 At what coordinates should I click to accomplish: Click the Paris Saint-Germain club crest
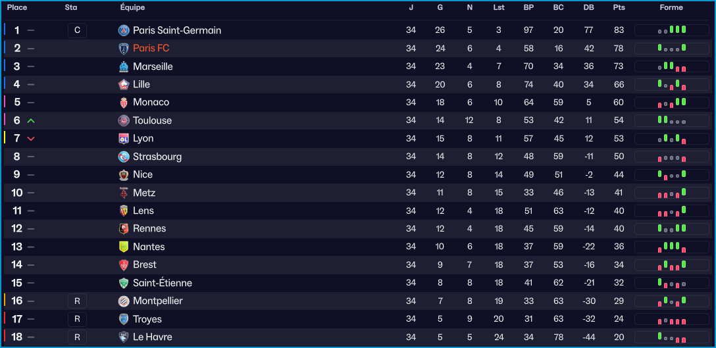[124, 30]
